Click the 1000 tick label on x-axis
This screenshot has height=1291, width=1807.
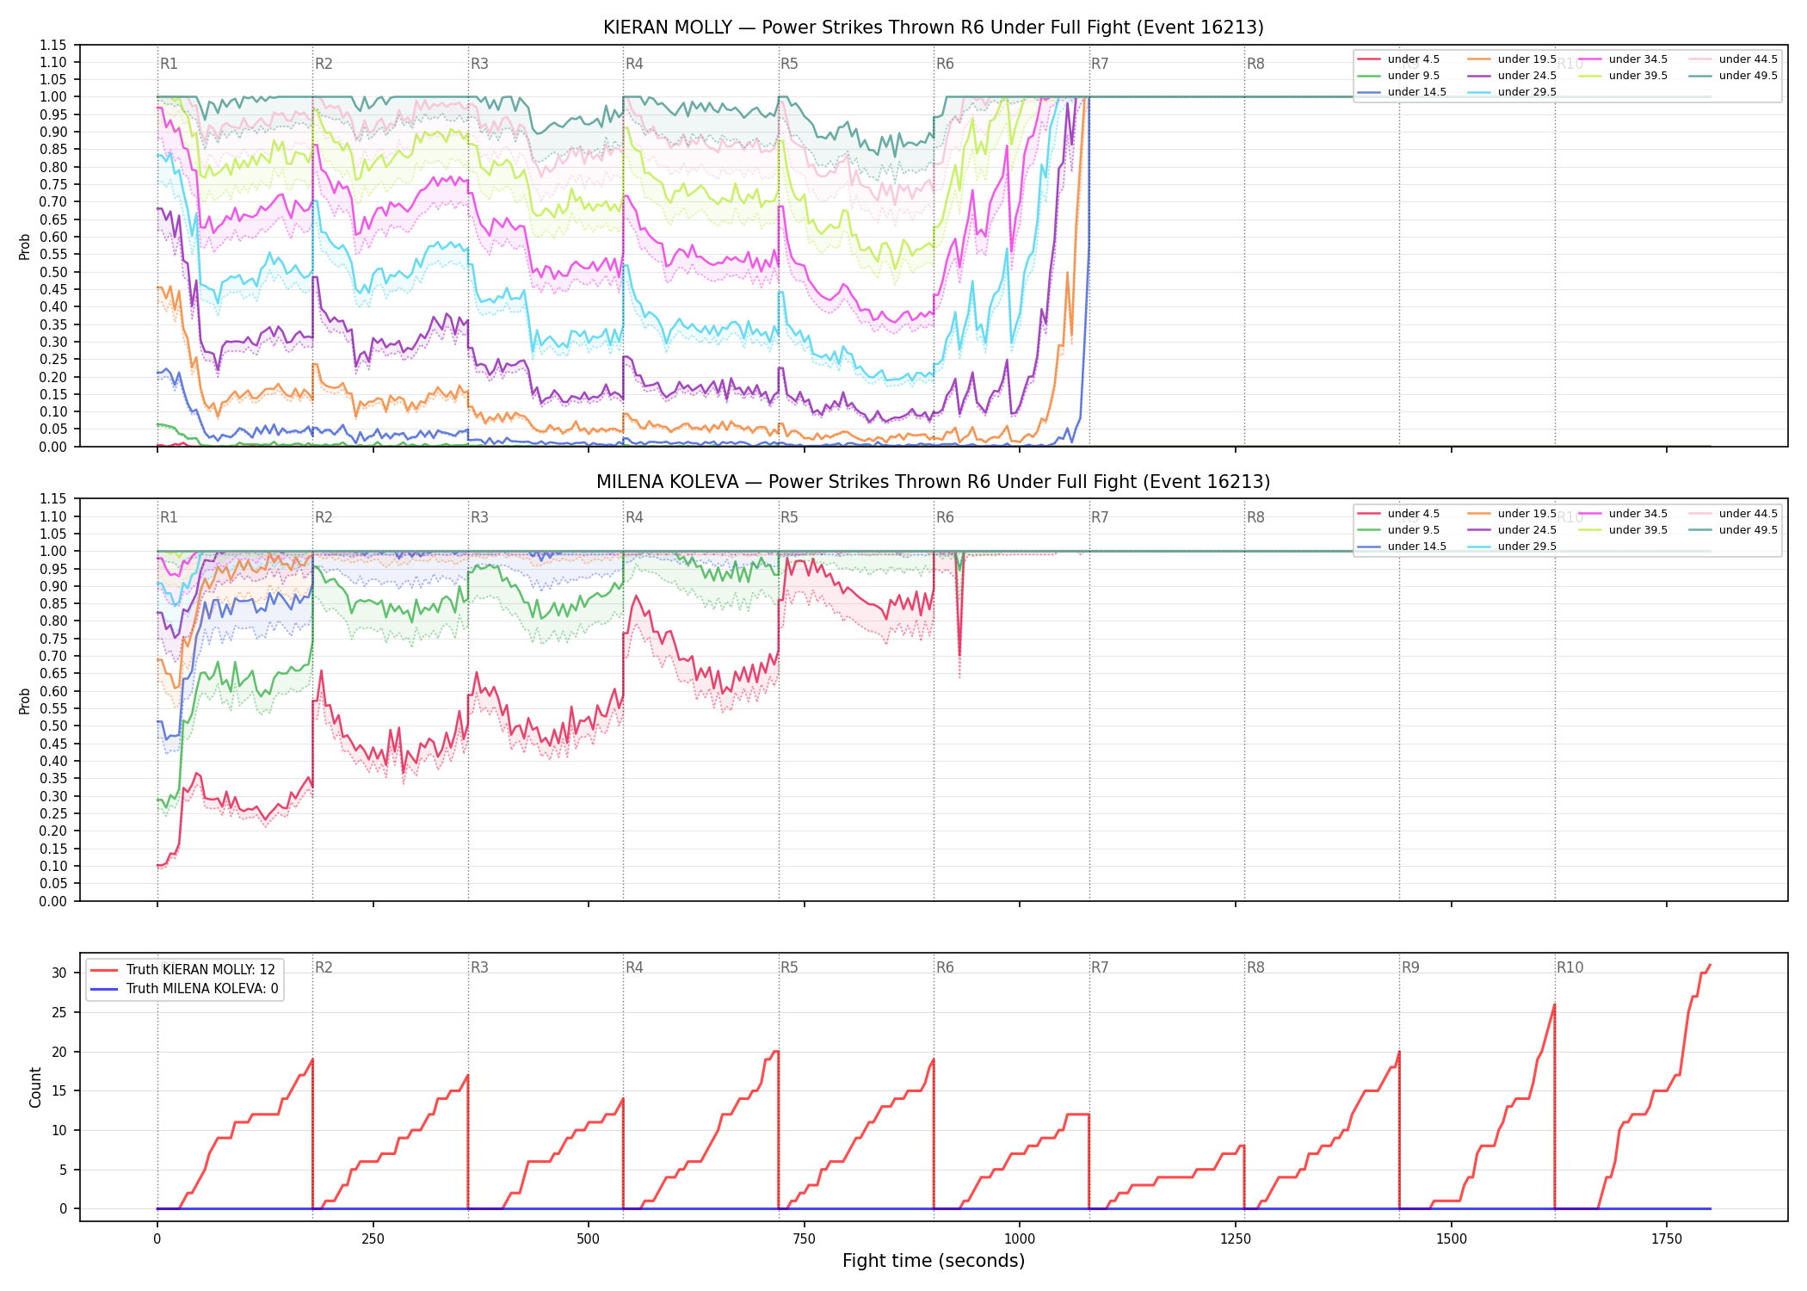click(x=1020, y=1239)
